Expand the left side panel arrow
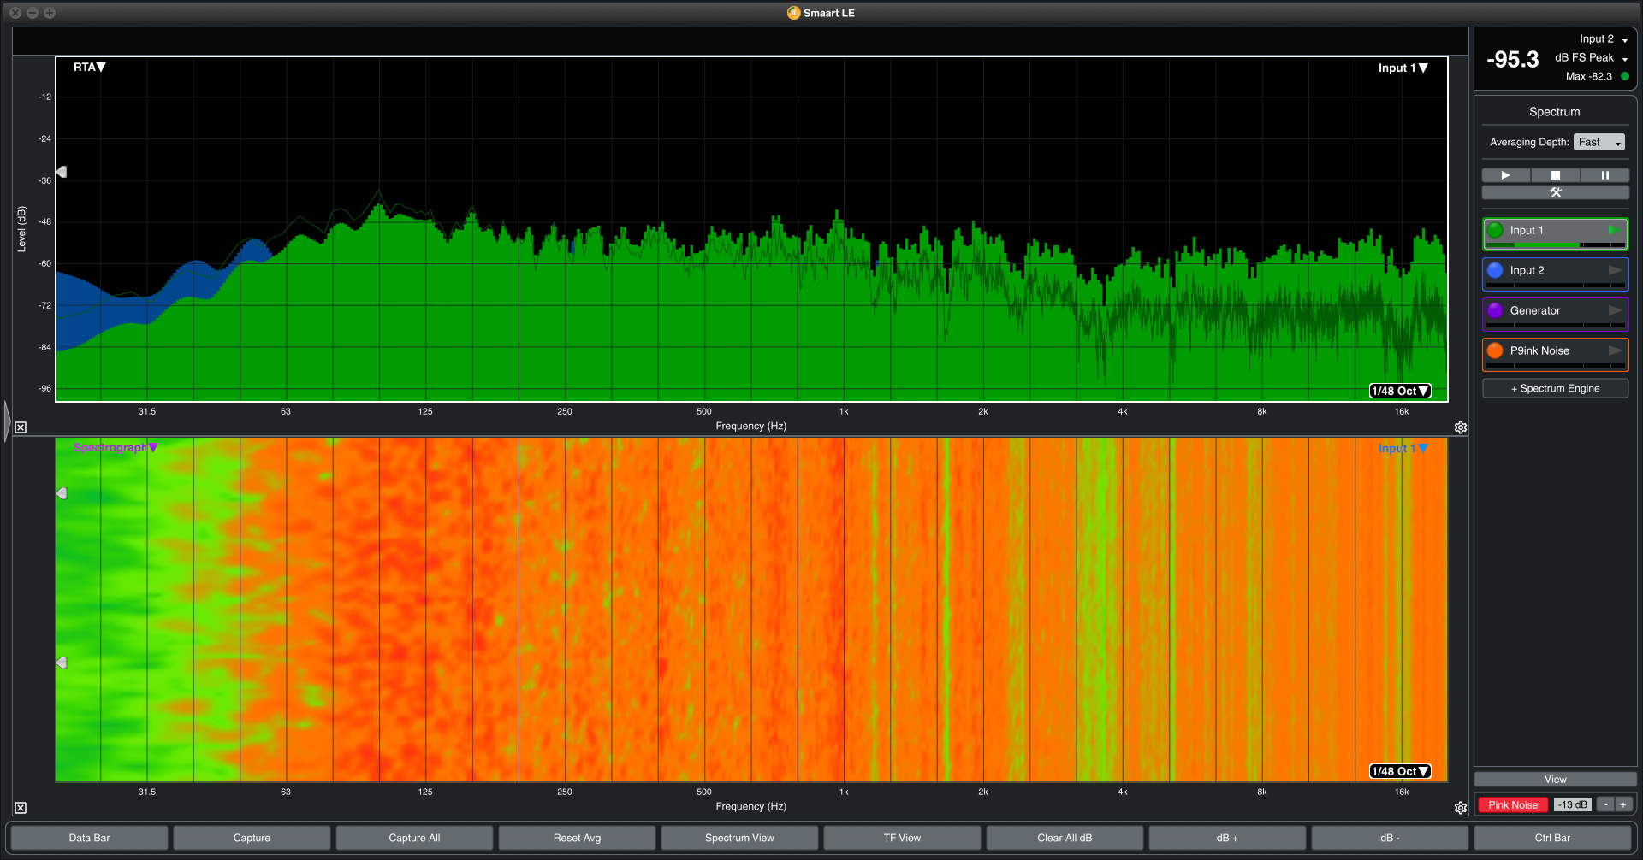Screen dimensions: 1643x860 coord(7,421)
